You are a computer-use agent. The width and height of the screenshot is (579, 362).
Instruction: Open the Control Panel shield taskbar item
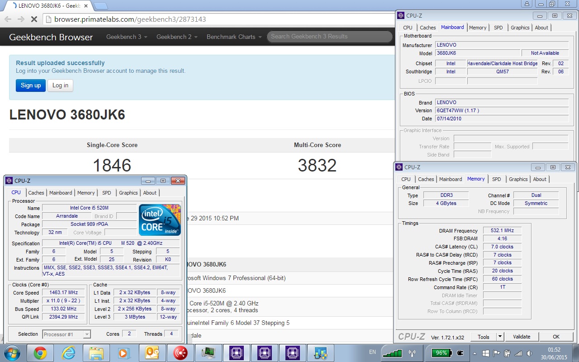click(320, 352)
